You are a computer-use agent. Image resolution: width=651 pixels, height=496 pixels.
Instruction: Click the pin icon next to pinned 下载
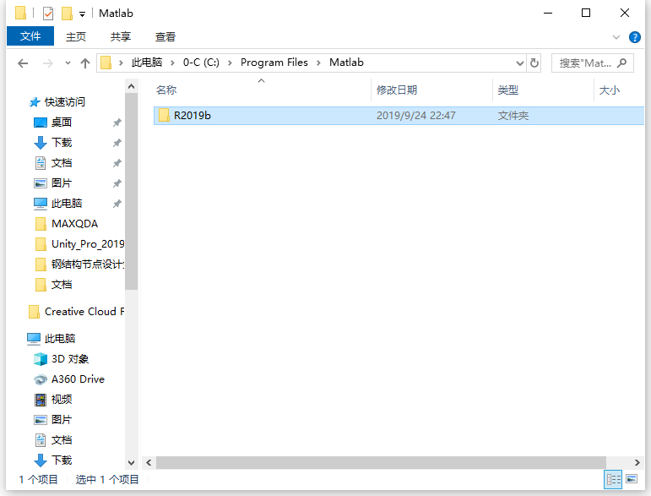point(117,143)
